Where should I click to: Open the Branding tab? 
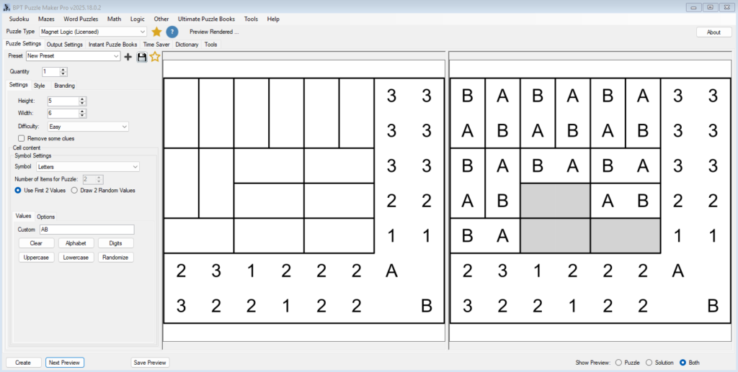[64, 86]
